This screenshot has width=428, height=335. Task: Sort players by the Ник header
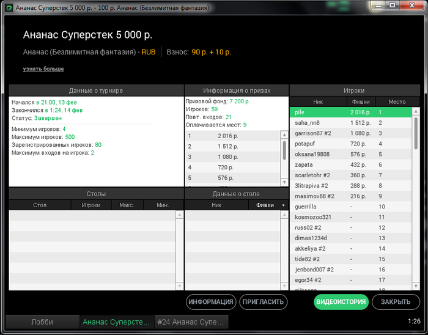point(318,101)
